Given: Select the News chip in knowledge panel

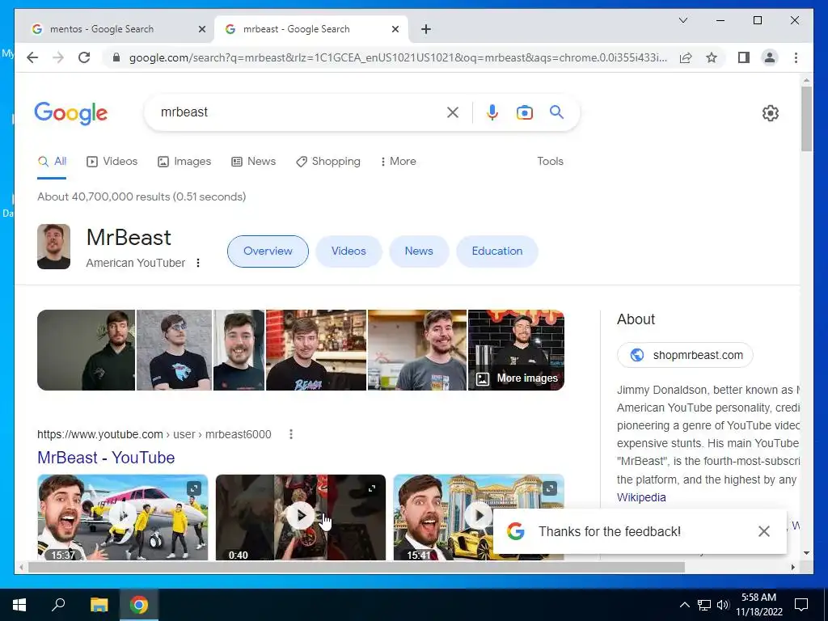Looking at the screenshot, I should click(419, 251).
